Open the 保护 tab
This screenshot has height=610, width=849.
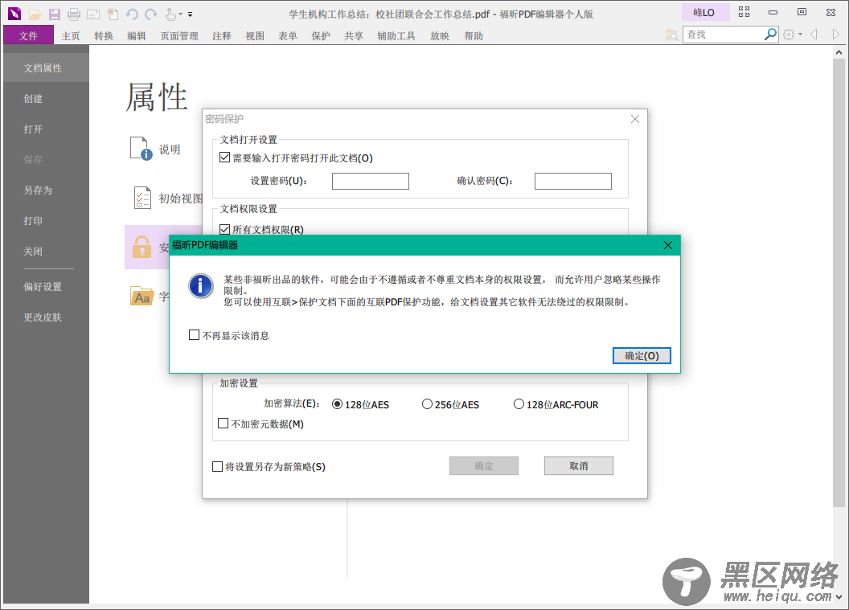[x=321, y=35]
